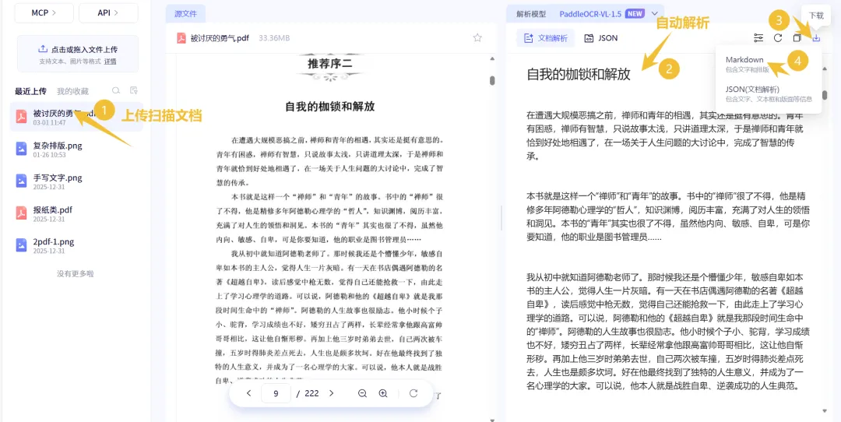Click the star favorite icon for the PDF

pyautogui.click(x=477, y=37)
